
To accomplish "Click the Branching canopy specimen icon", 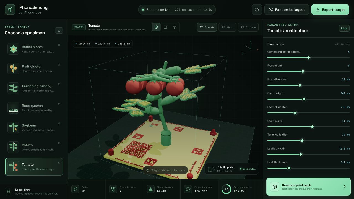I will pos(13,88).
